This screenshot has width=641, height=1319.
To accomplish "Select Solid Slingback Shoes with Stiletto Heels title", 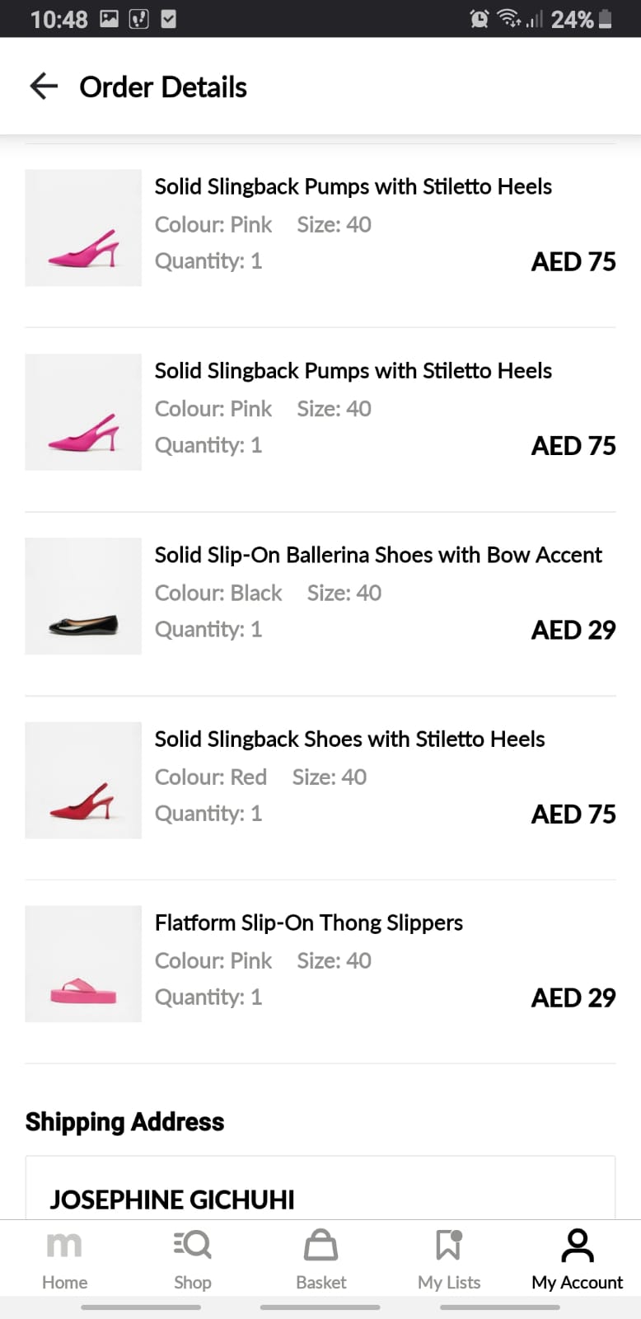I will click(350, 739).
